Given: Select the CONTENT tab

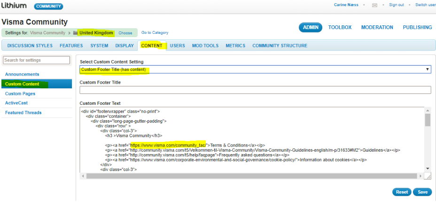Looking at the screenshot, I should [152, 46].
